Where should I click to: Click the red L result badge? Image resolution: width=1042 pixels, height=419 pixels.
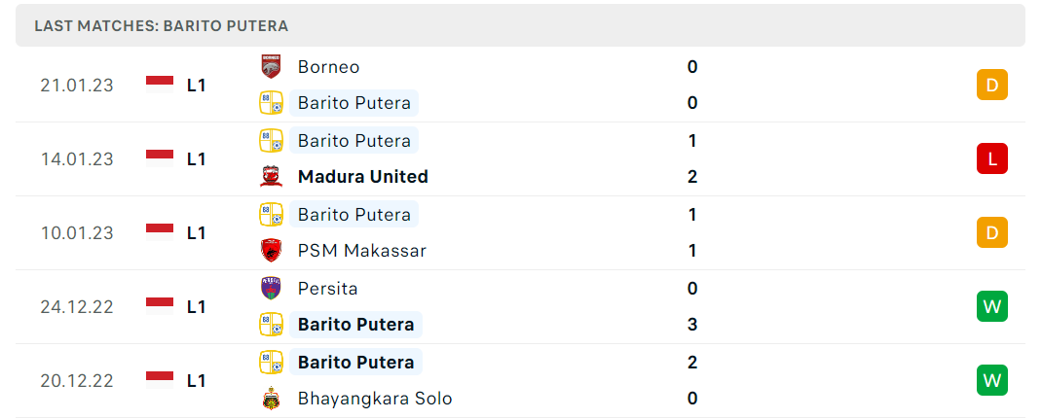[x=992, y=159]
